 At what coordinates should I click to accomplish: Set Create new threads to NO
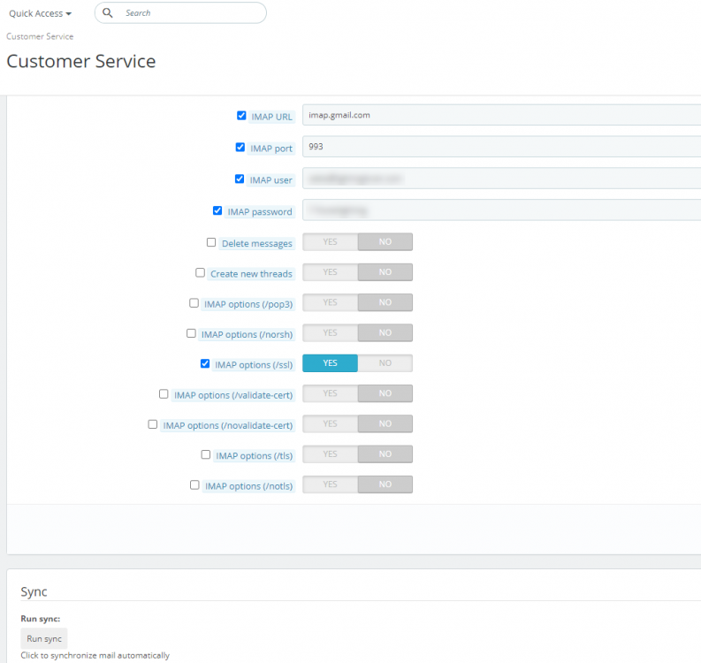click(385, 272)
